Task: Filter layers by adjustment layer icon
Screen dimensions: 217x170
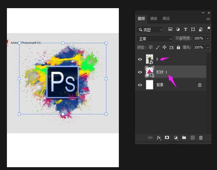Action: click(x=178, y=29)
